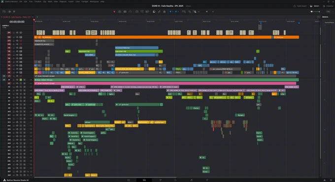Screen dimensions: 335x182
Task: Adjust the monitor volume slider
Action: click(317, 11)
